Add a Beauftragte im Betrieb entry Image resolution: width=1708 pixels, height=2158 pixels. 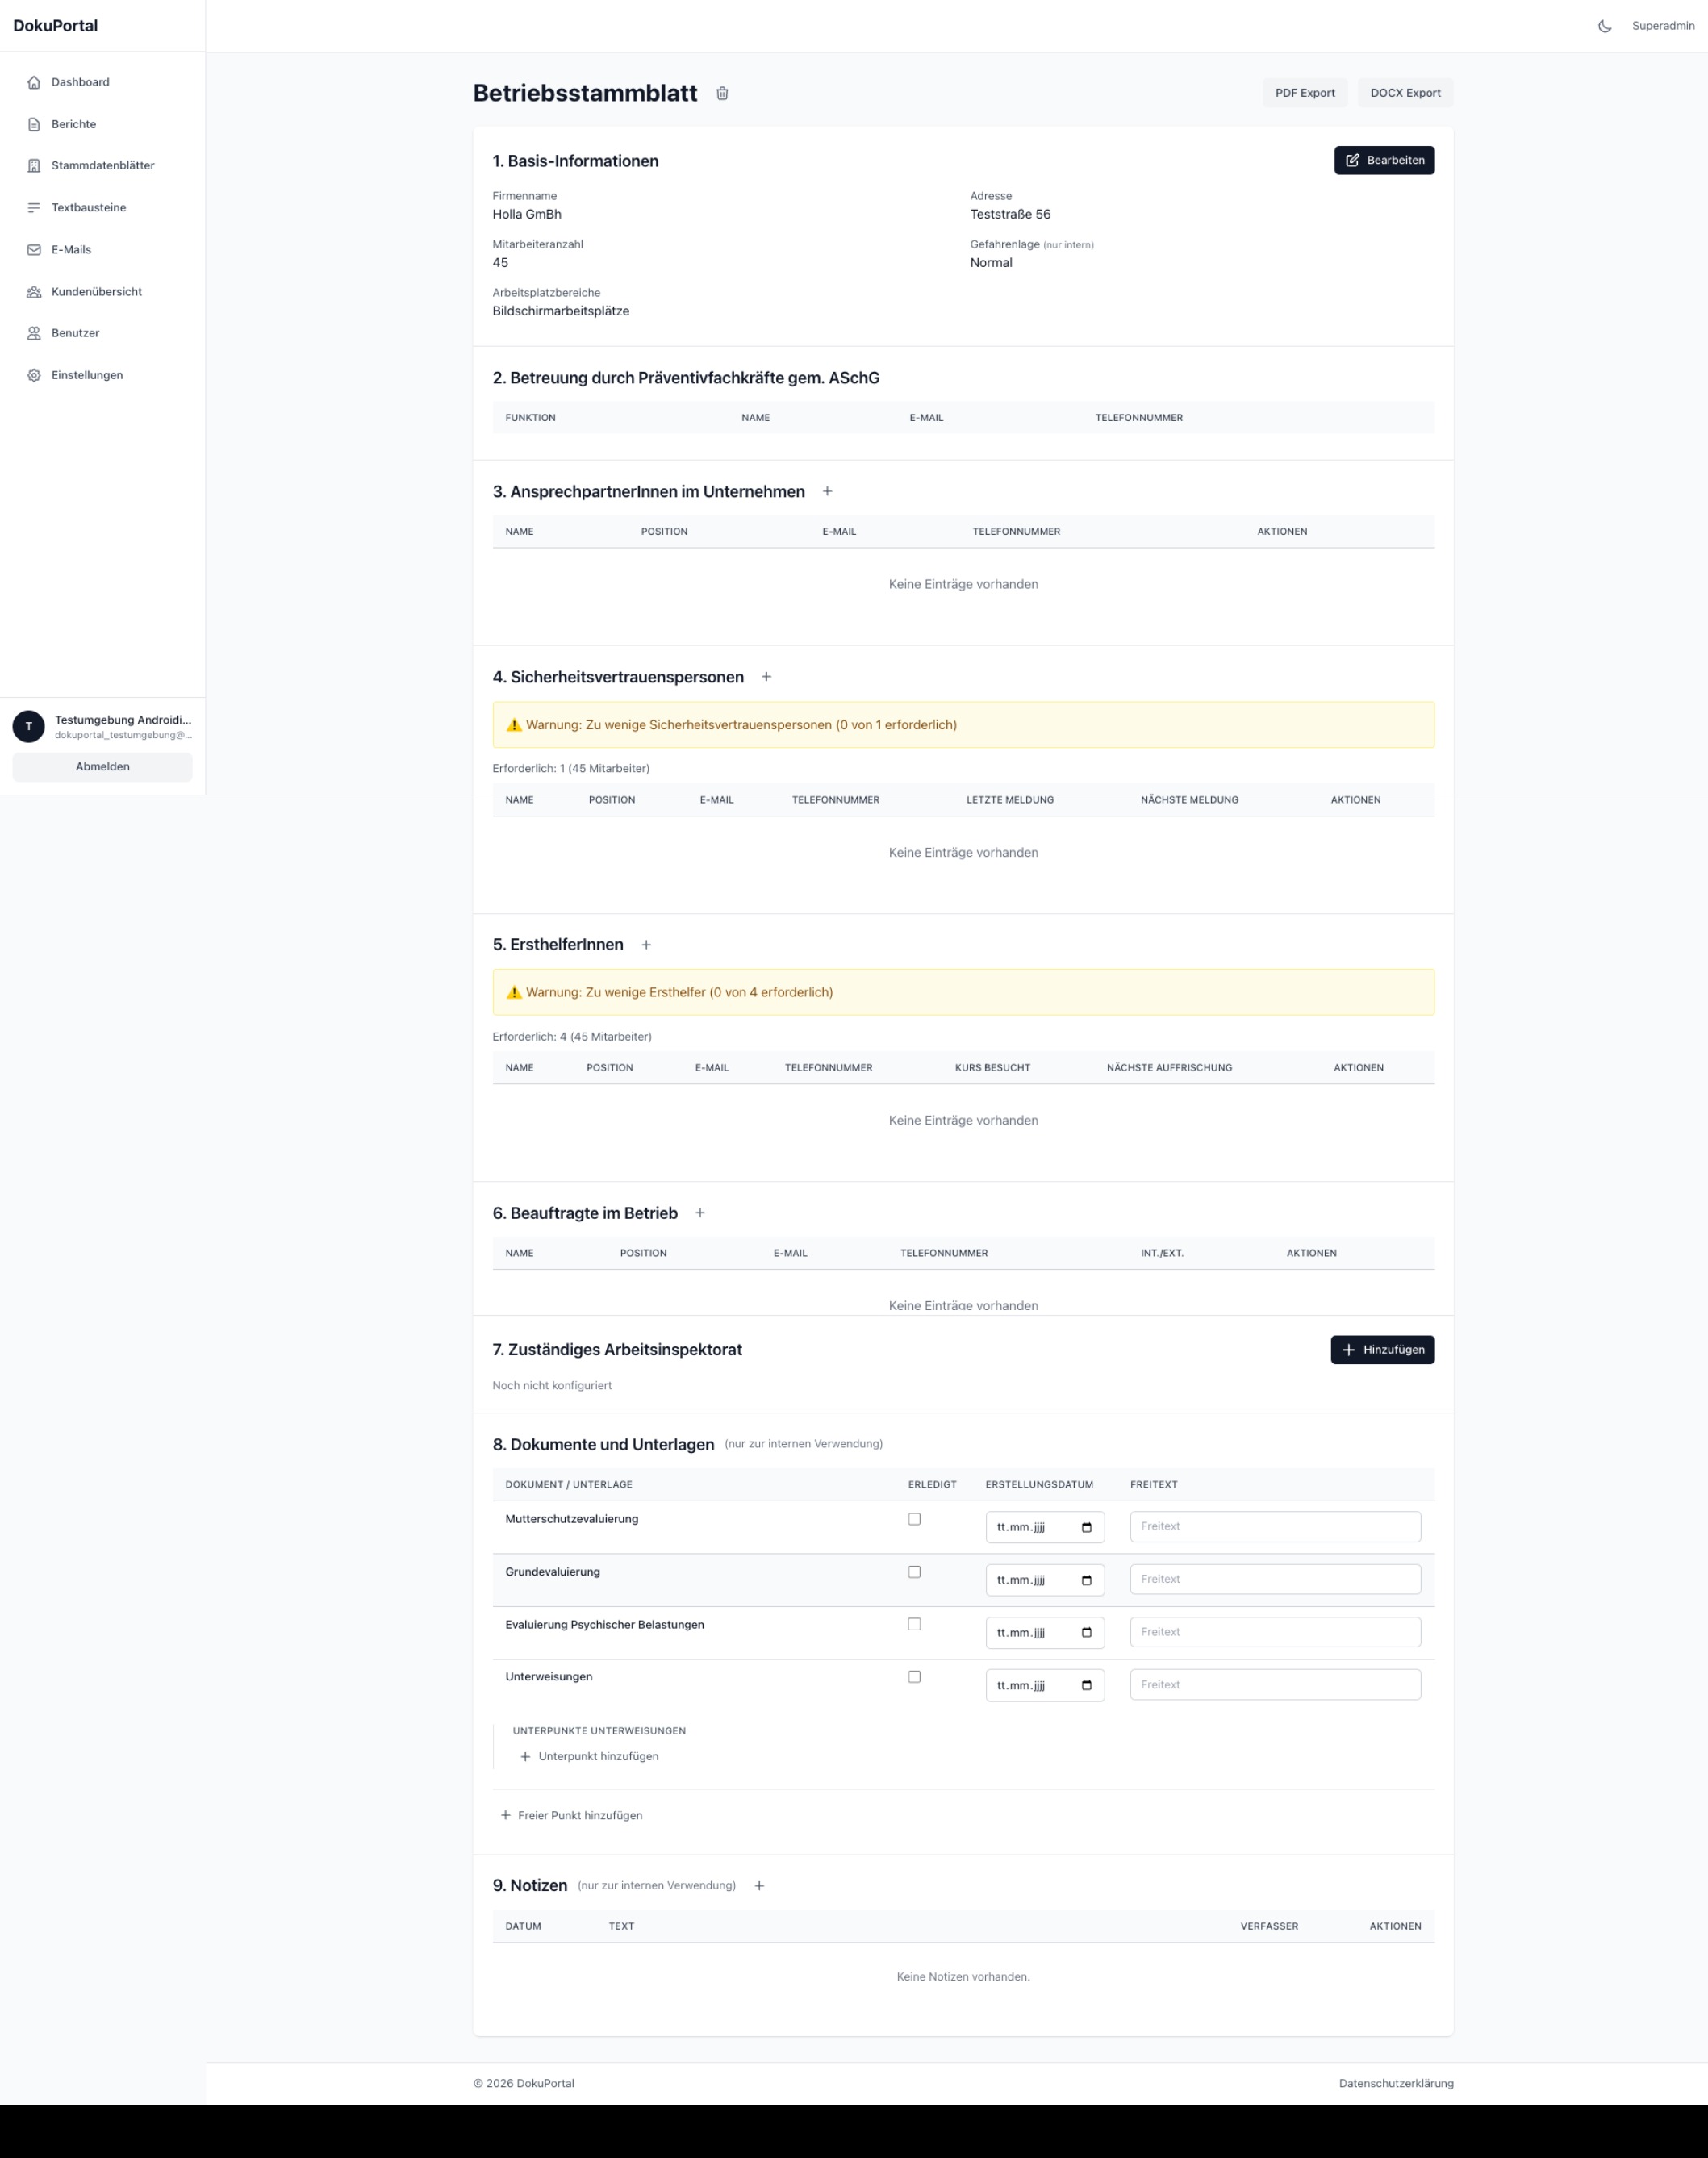click(700, 1213)
